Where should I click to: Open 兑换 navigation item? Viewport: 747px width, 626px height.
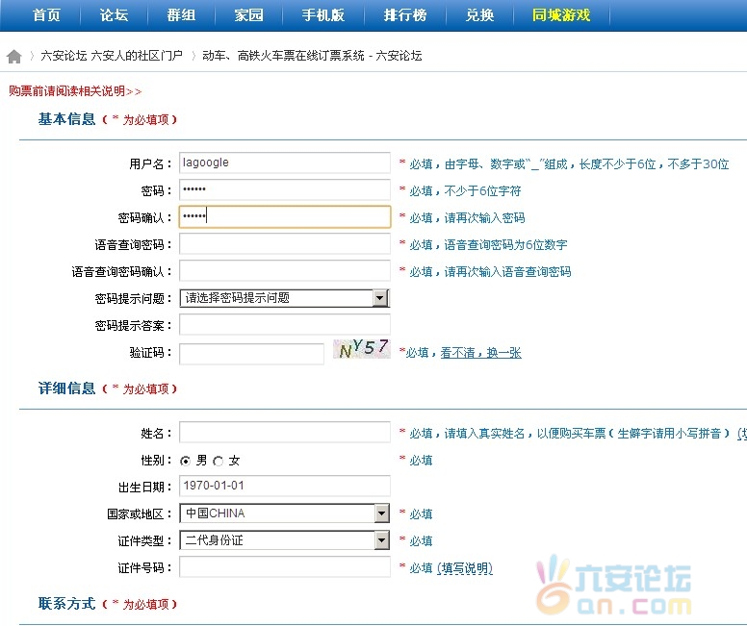pos(479,15)
